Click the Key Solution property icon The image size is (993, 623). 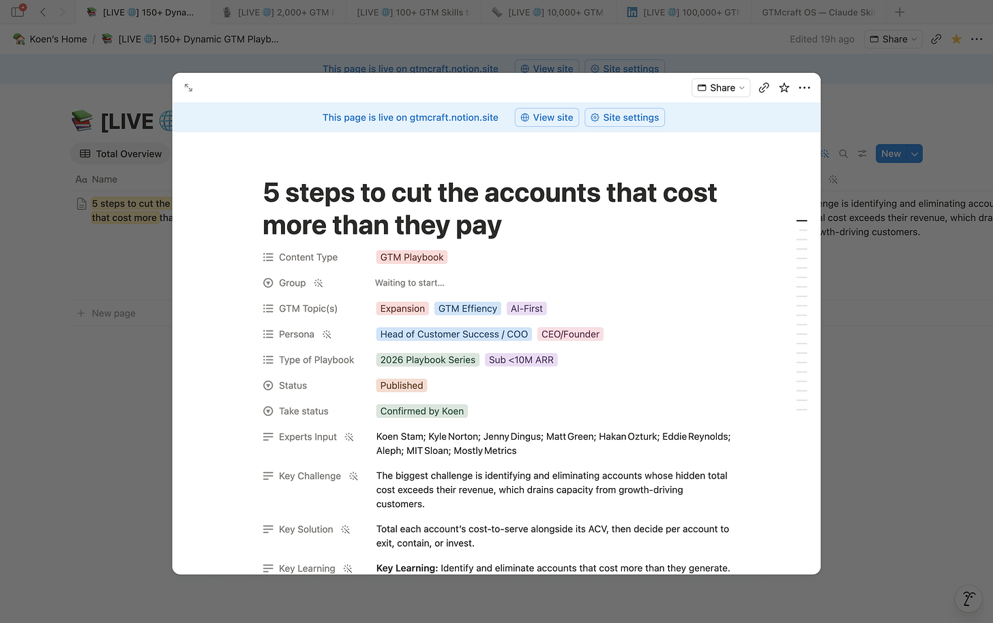coord(268,529)
